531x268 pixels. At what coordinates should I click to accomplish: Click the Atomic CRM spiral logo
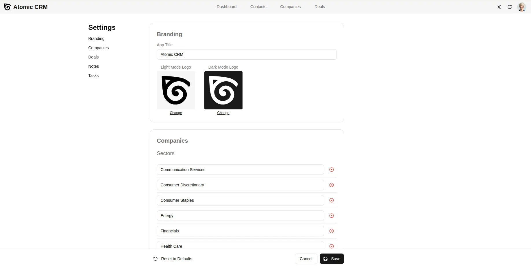pyautogui.click(x=7, y=7)
